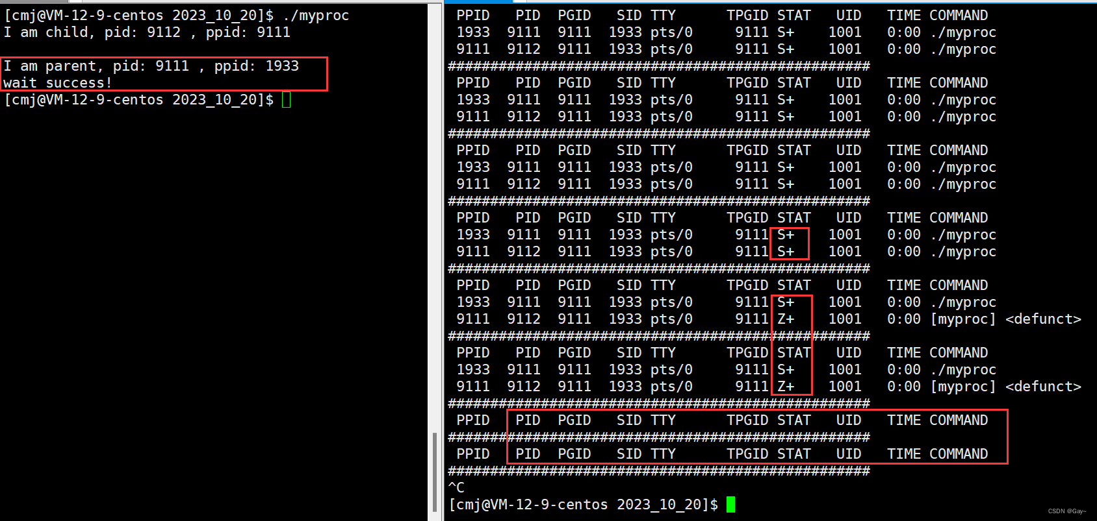This screenshot has height=521, width=1097.
Task: Click SID in the topmost ps header row
Action: pyautogui.click(x=629, y=16)
